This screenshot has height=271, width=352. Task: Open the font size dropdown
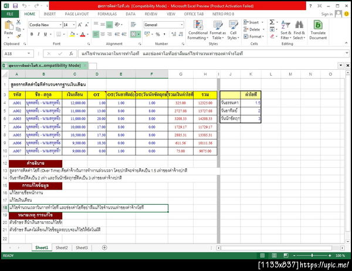pos(74,25)
